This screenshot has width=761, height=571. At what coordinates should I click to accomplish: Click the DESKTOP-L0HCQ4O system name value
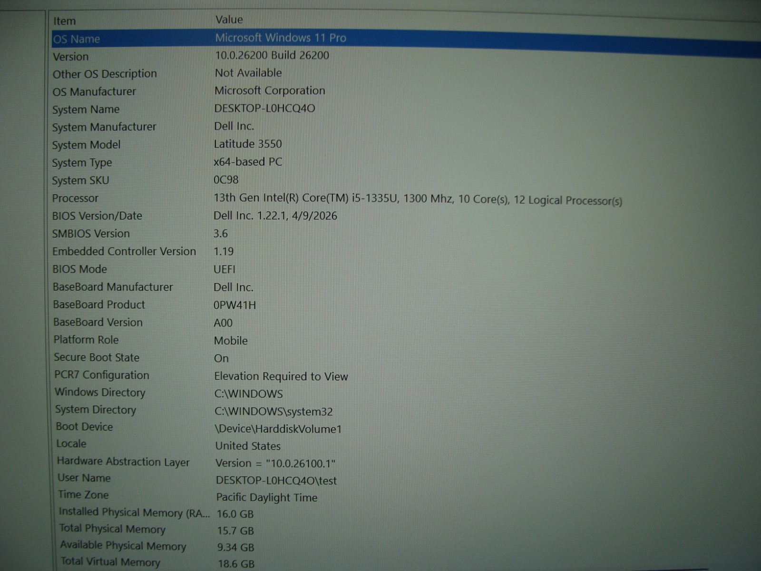click(264, 108)
